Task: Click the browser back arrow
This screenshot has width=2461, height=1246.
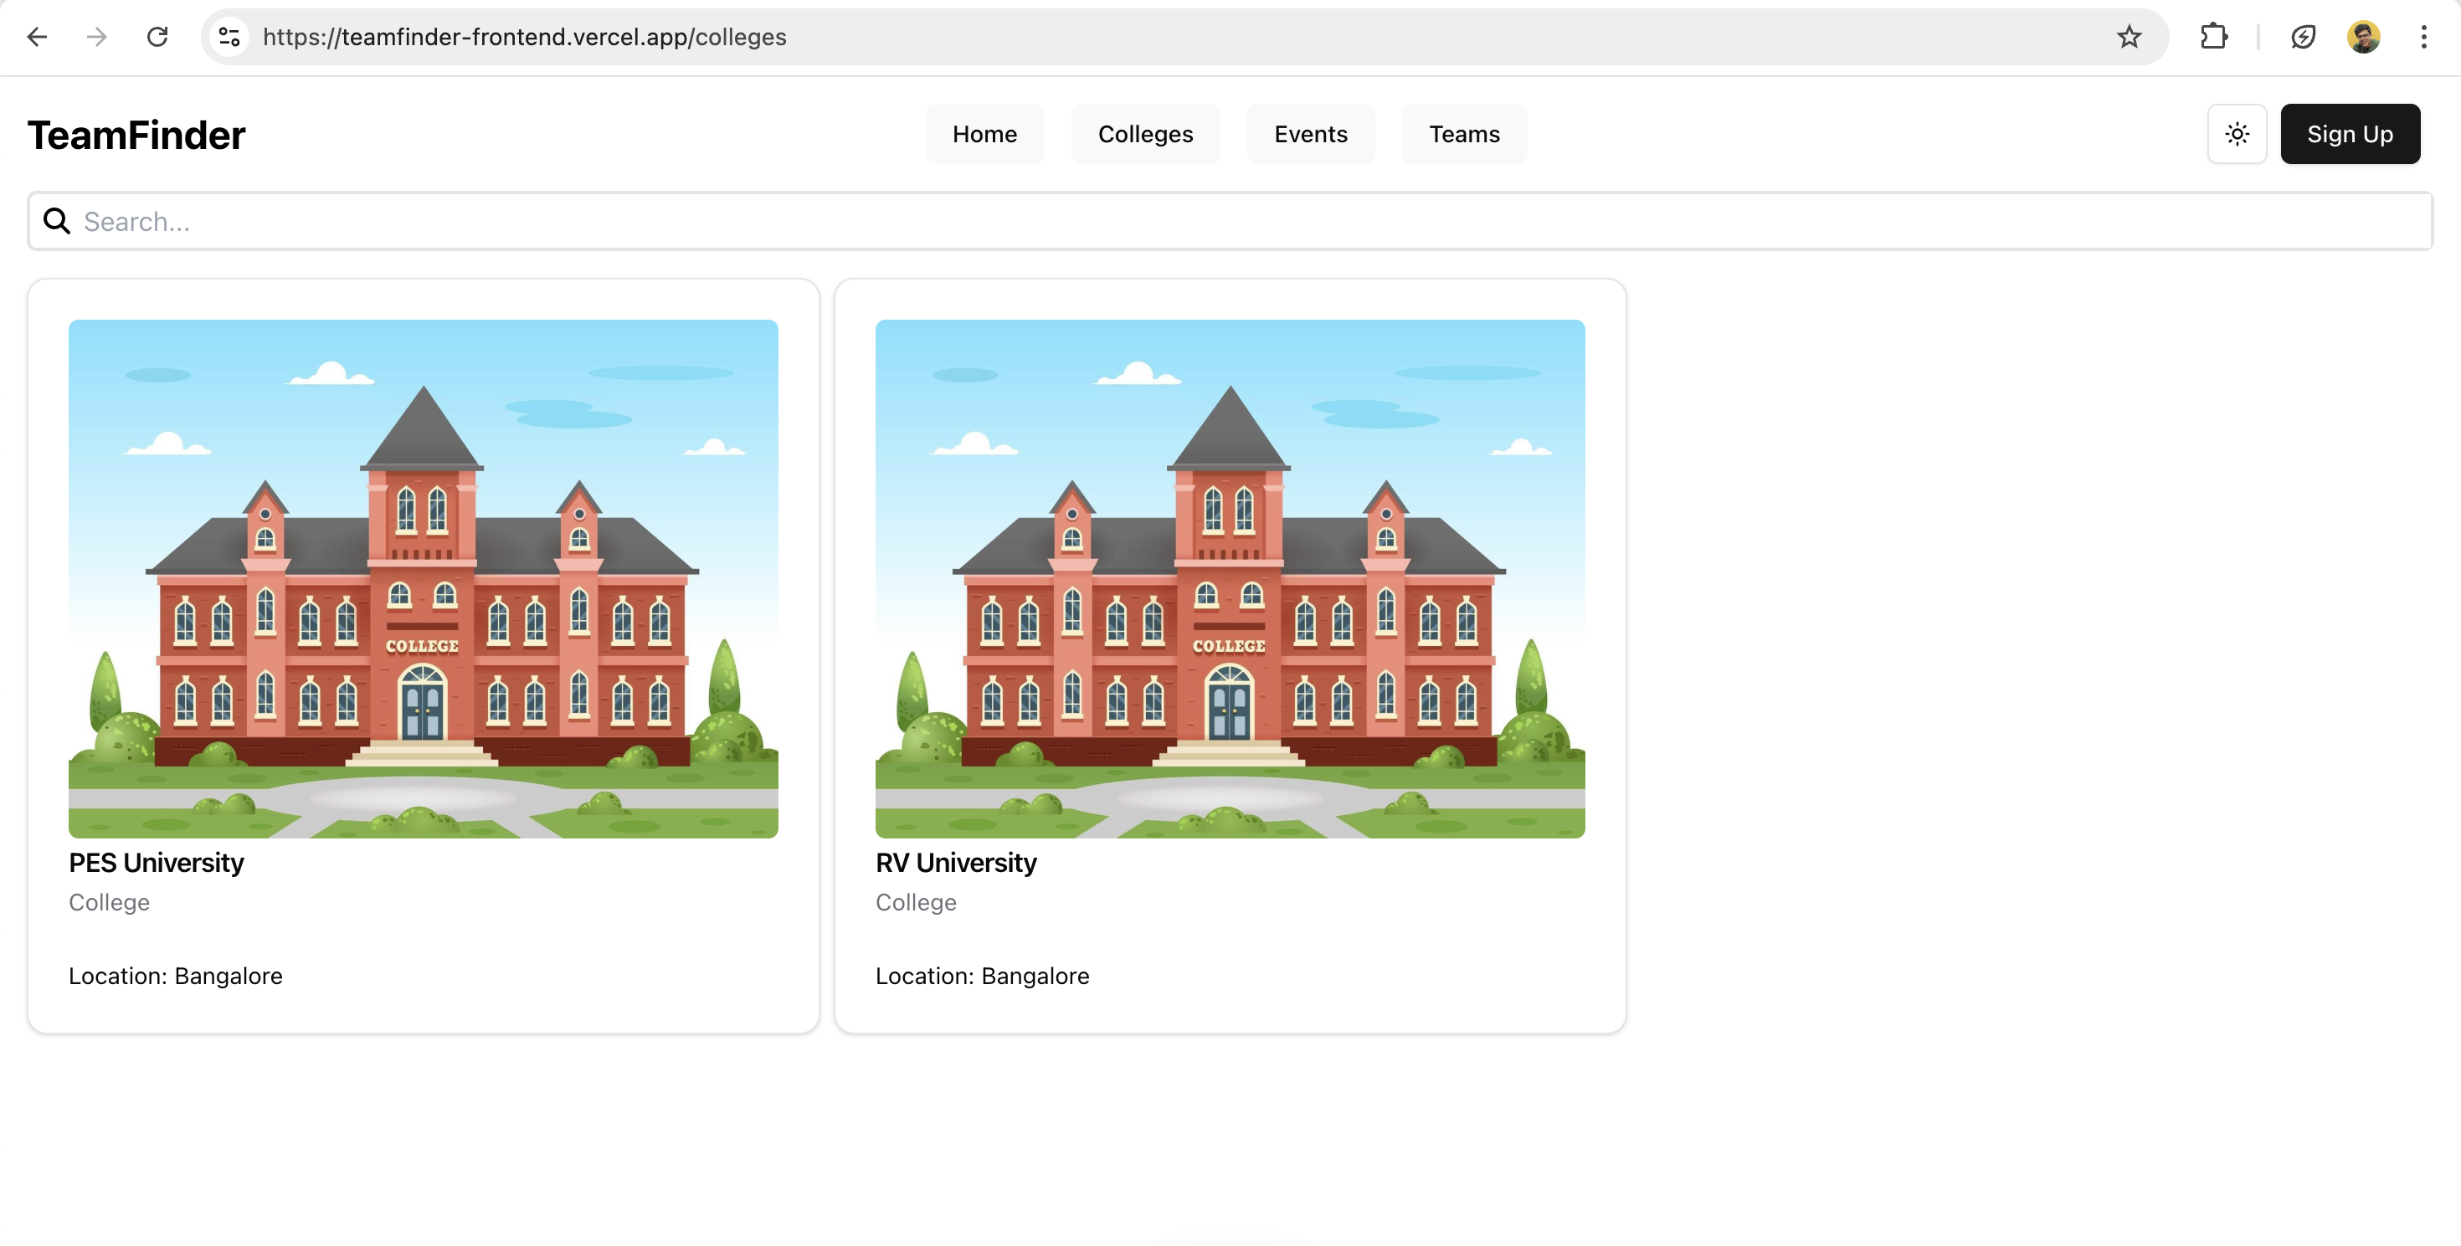Action: (36, 36)
